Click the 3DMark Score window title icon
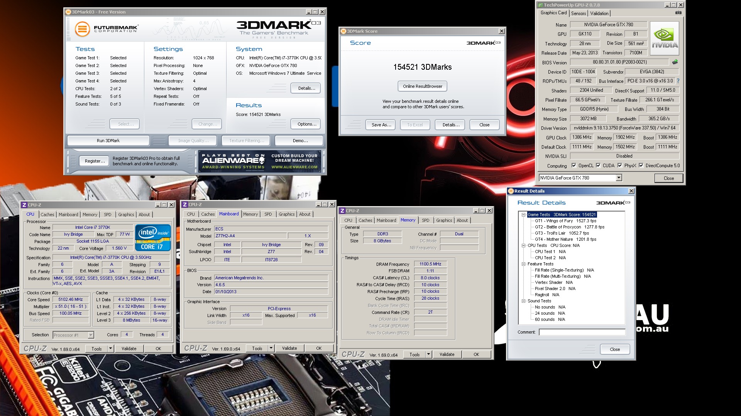 (343, 31)
